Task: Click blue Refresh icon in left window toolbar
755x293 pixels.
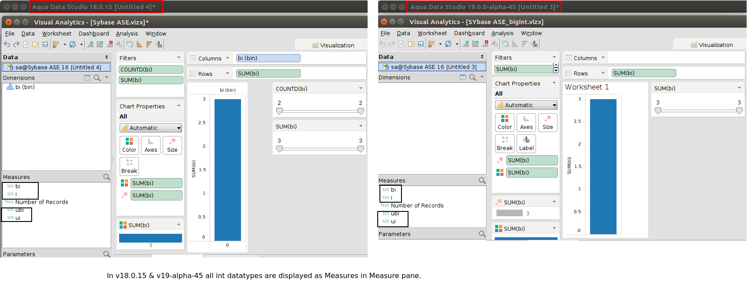Action: pyautogui.click(x=73, y=44)
